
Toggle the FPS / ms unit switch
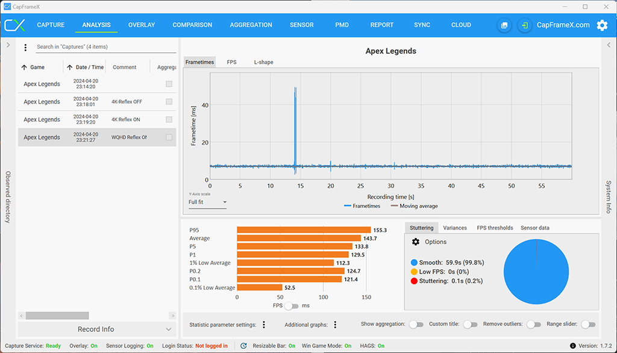pyautogui.click(x=292, y=306)
